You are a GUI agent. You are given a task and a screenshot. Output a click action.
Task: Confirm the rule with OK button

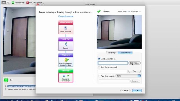coord(137,90)
